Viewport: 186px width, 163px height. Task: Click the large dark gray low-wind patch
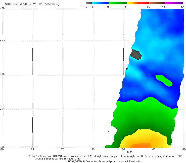coord(136,54)
